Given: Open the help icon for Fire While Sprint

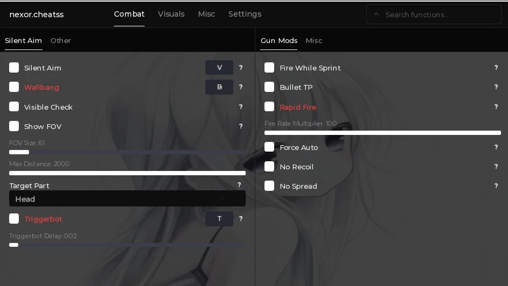Looking at the screenshot, I should pyautogui.click(x=496, y=68).
